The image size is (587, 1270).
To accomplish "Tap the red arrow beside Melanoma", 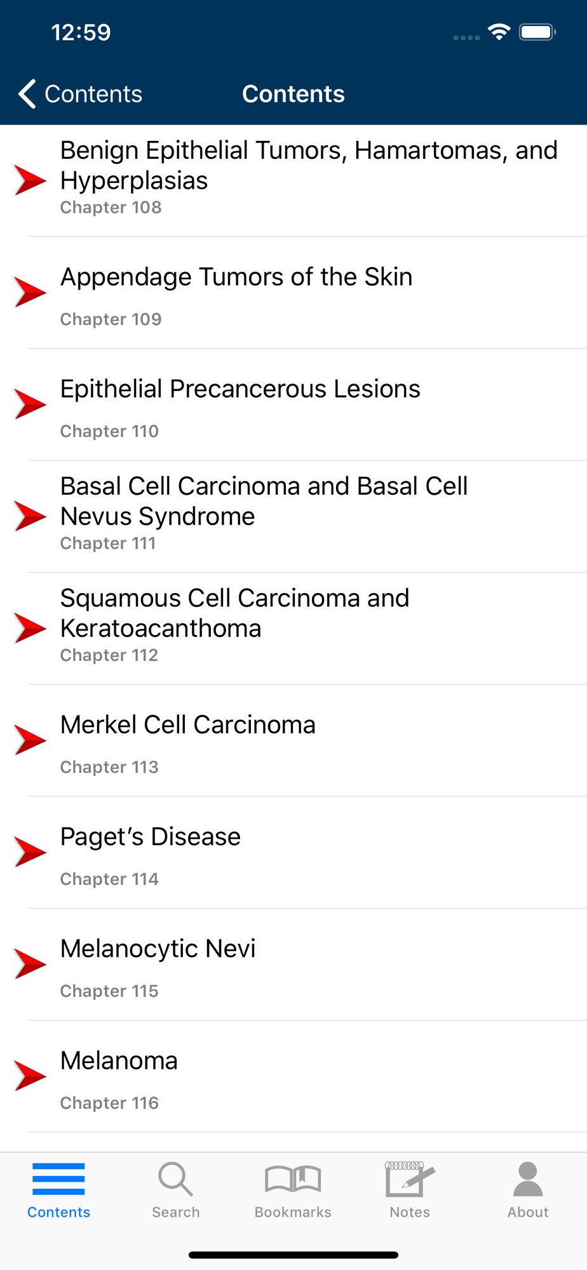I will pos(30,1076).
